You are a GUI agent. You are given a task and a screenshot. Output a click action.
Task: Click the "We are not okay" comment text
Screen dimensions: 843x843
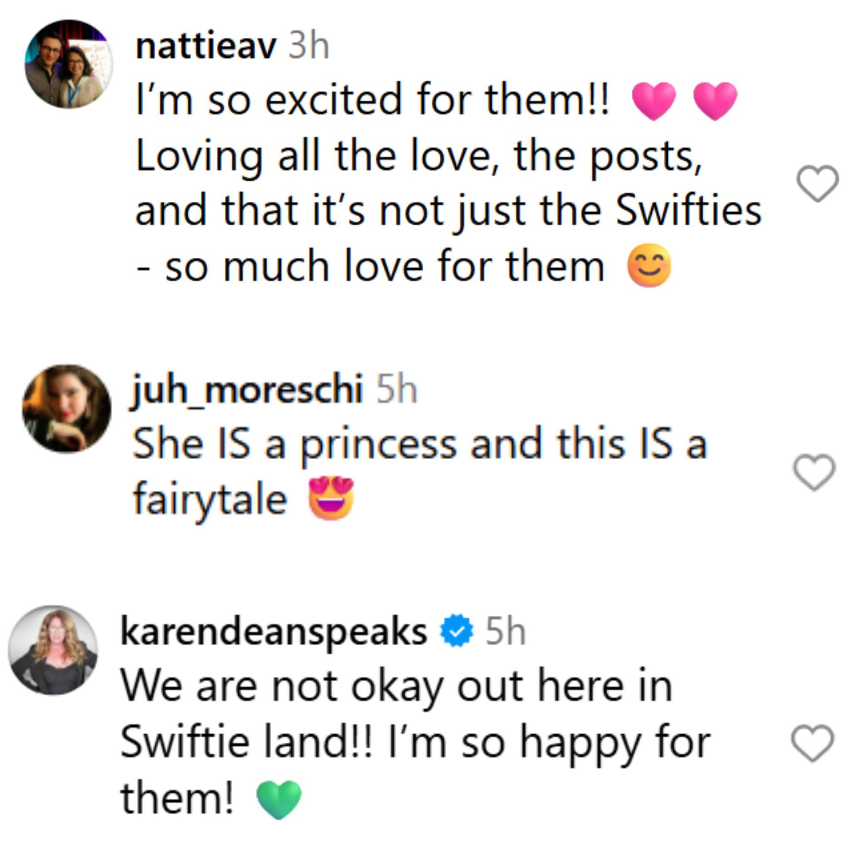pos(396,687)
